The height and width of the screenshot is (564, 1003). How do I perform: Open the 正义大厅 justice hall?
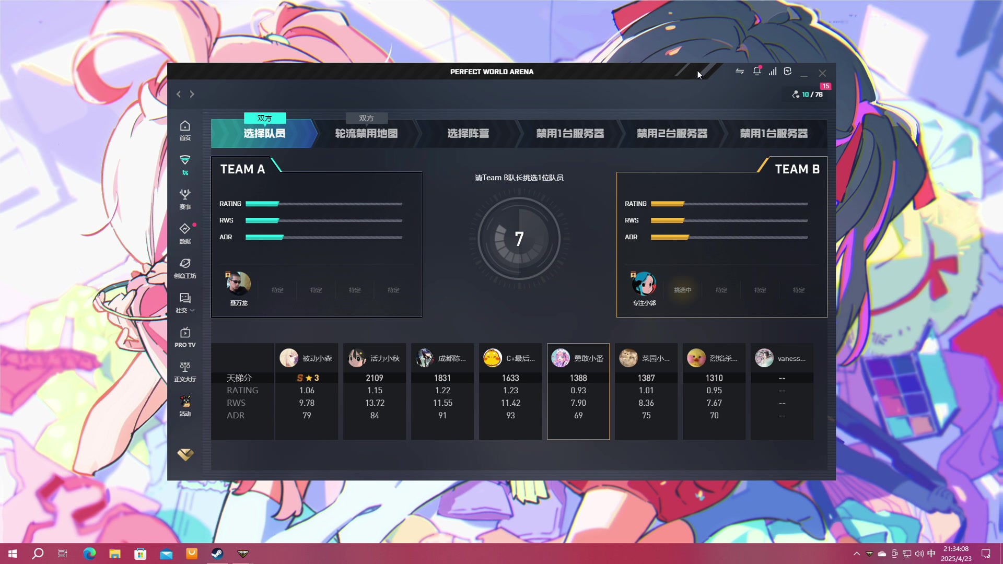coord(185,371)
